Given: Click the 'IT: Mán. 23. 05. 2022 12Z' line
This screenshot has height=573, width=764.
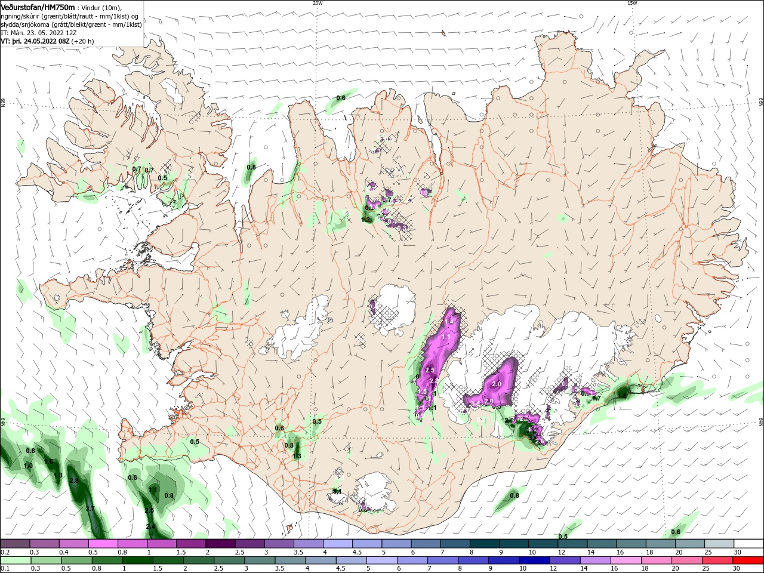Looking at the screenshot, I should 38,33.
